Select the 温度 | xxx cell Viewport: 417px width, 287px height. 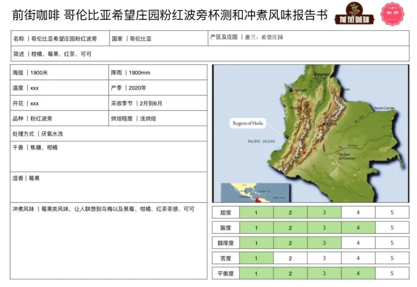coord(59,88)
